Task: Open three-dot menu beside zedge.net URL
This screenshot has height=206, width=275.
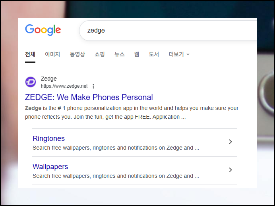Action: (93, 86)
